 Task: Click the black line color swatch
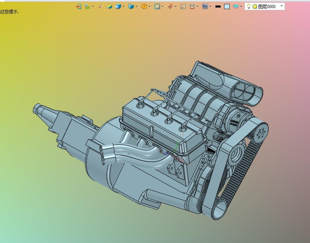tap(218, 6)
